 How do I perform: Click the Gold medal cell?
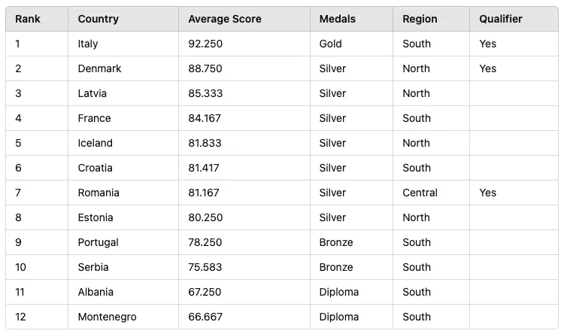[331, 44]
